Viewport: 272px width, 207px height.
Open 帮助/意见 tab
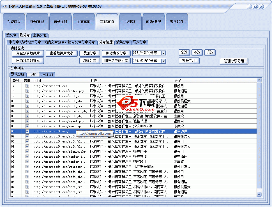pos(153,22)
